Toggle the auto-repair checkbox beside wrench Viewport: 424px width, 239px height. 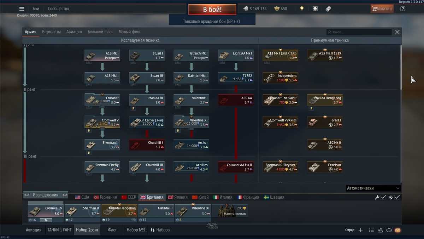(x=383, y=197)
